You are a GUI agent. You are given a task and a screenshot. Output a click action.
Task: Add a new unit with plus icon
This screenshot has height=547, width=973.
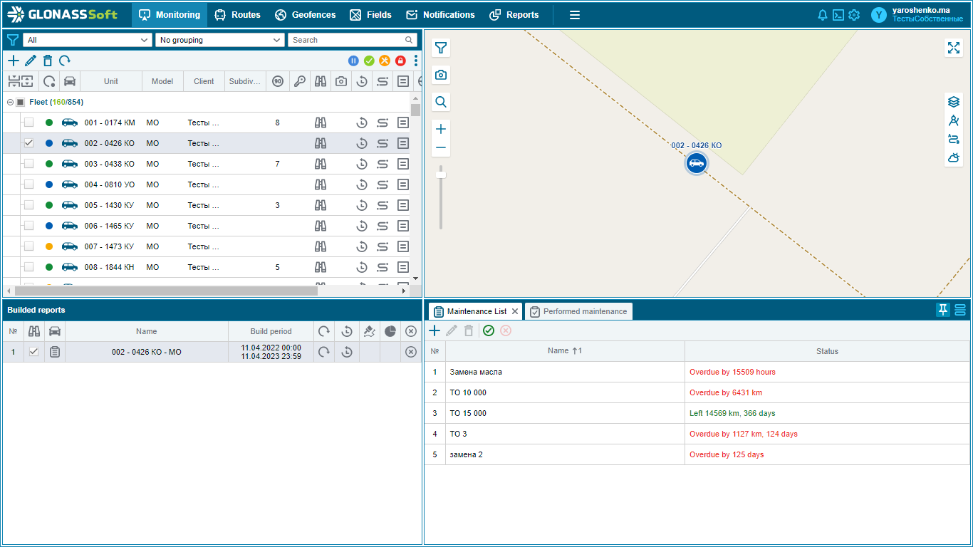point(14,61)
